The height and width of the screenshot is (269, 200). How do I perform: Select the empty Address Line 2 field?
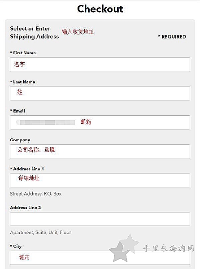coord(100,219)
